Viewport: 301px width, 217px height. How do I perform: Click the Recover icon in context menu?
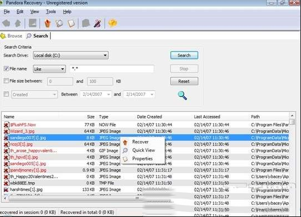pos(125,142)
